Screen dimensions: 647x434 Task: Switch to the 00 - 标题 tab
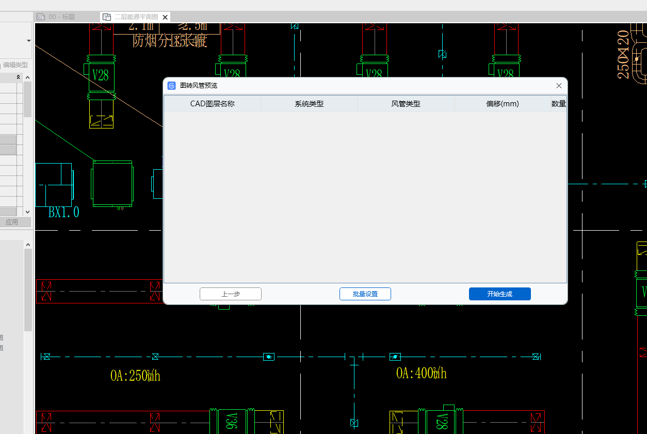61,17
